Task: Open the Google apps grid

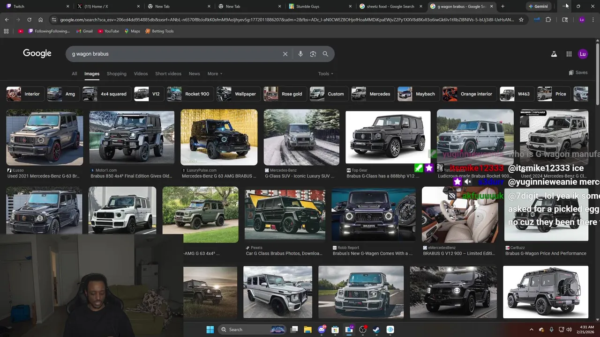Action: pos(569,54)
